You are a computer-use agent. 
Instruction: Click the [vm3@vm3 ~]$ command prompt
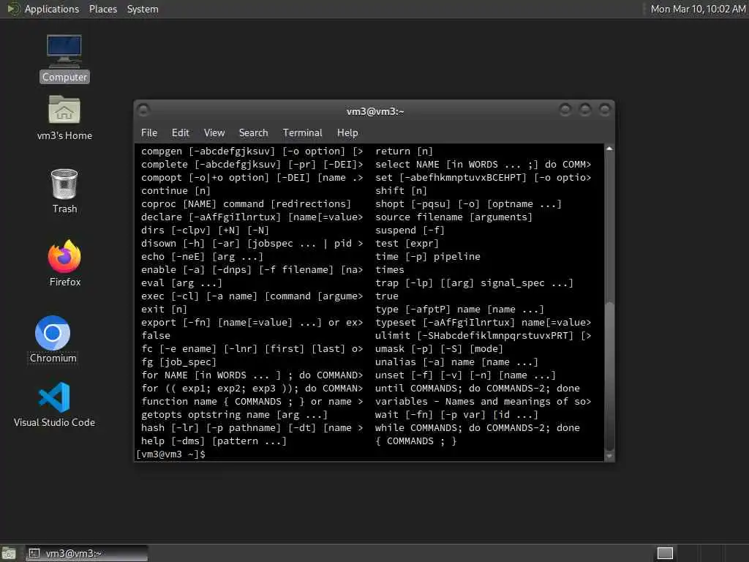click(170, 454)
